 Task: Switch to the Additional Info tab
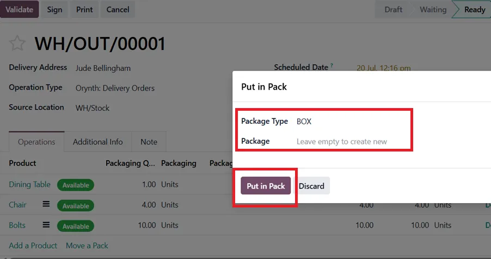97,142
